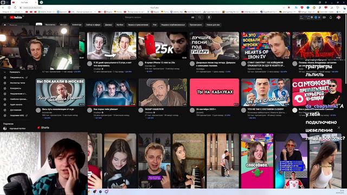The image size is (347, 195).
Task: Open the red shield browser extension
Action: click(x=302, y=8)
